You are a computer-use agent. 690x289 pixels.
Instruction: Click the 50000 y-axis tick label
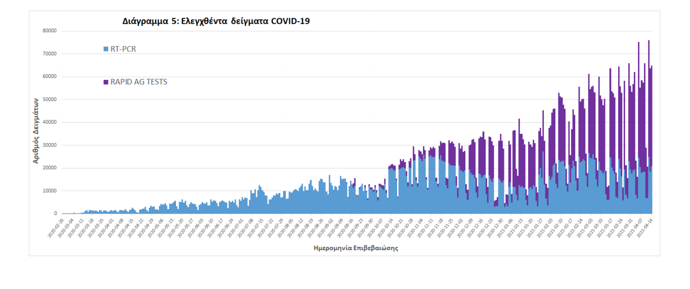click(49, 100)
